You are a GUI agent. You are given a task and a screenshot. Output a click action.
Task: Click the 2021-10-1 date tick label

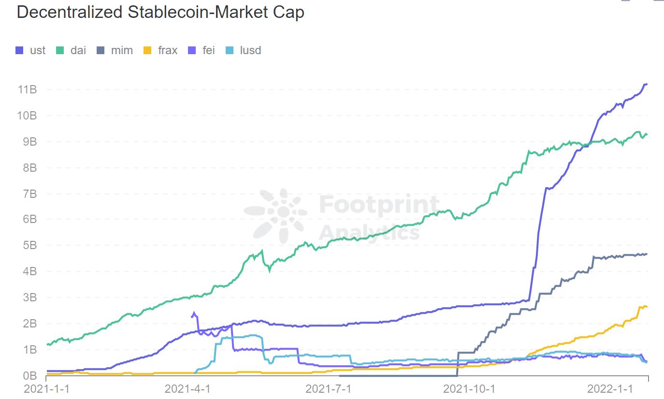(469, 388)
